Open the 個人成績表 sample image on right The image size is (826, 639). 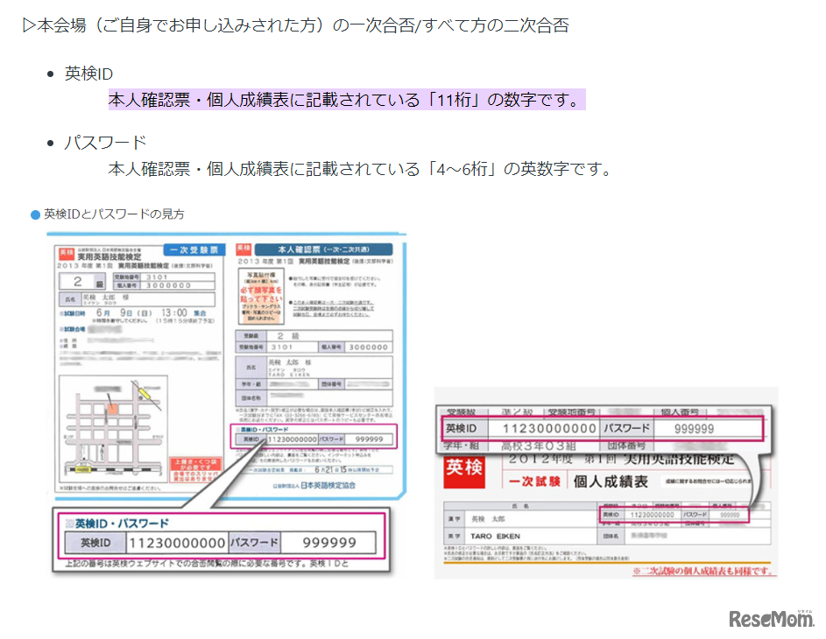pyautogui.click(x=606, y=483)
